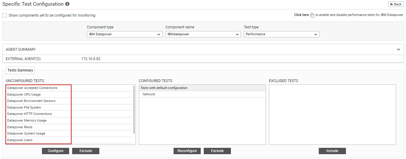
Task: Select the Network configured test
Action: 202,94
